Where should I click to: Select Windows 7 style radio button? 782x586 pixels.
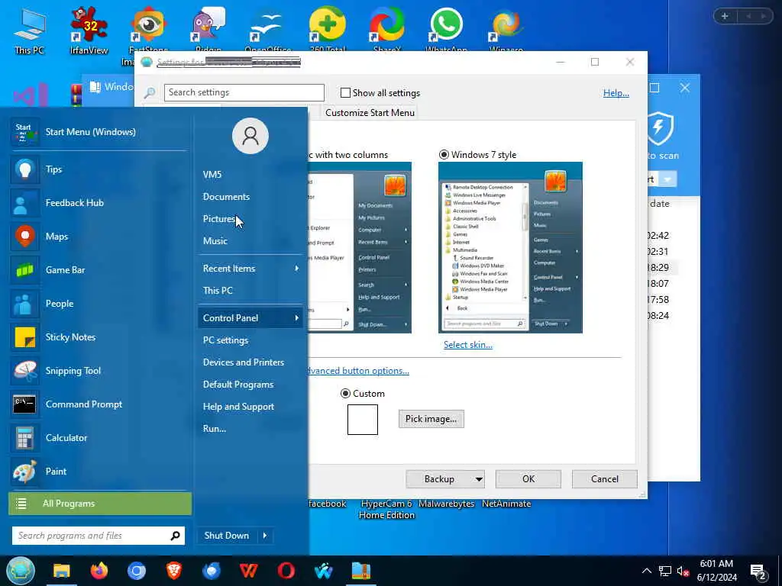tap(444, 154)
